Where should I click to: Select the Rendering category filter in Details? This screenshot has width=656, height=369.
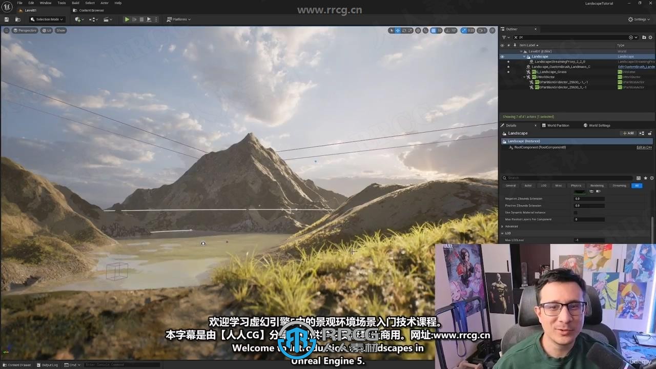point(597,186)
